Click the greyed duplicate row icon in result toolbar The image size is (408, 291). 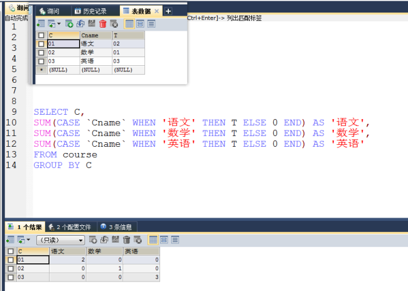pos(104,240)
